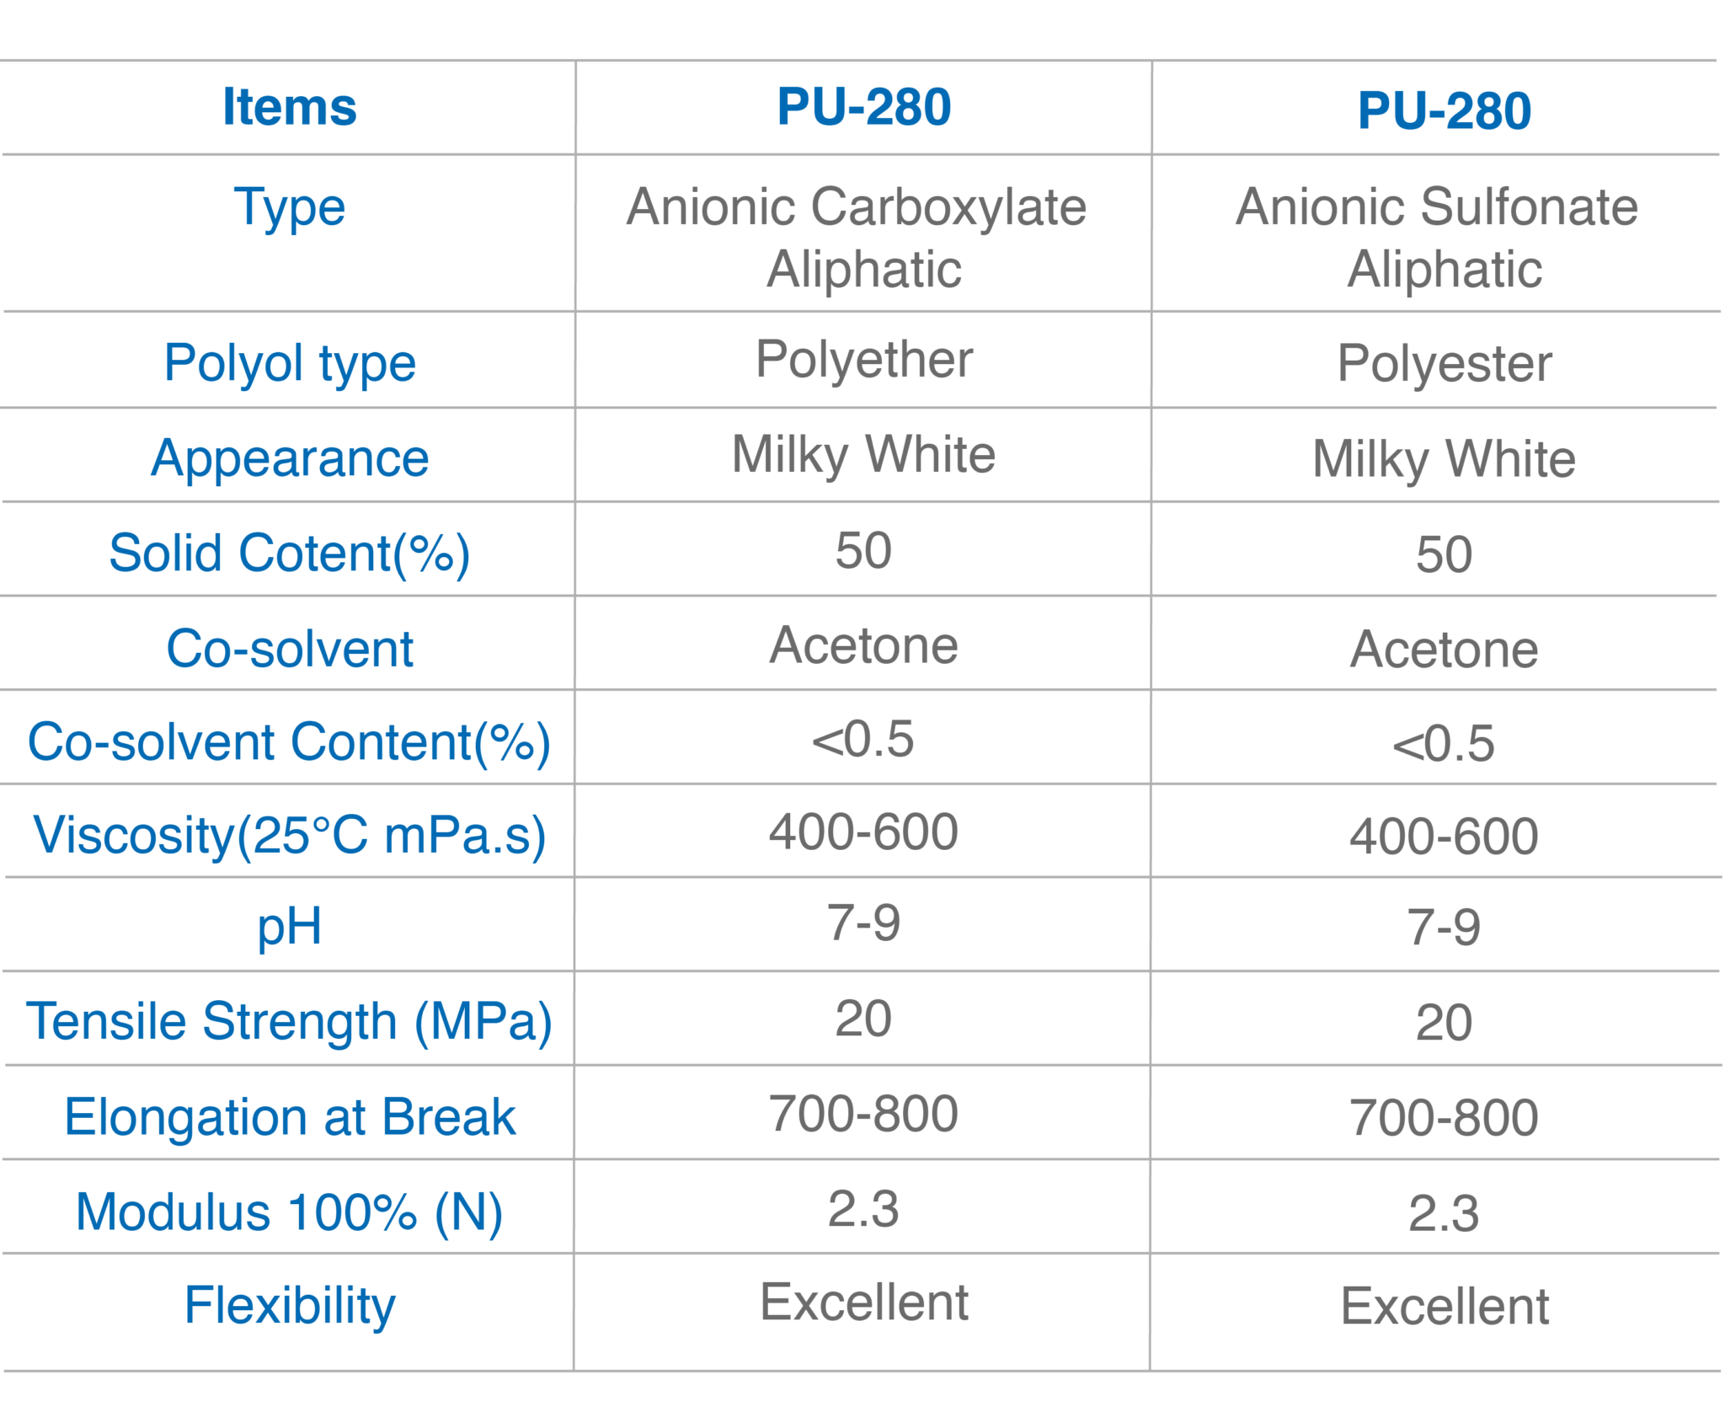Click the Flexibility row label

tap(289, 1305)
